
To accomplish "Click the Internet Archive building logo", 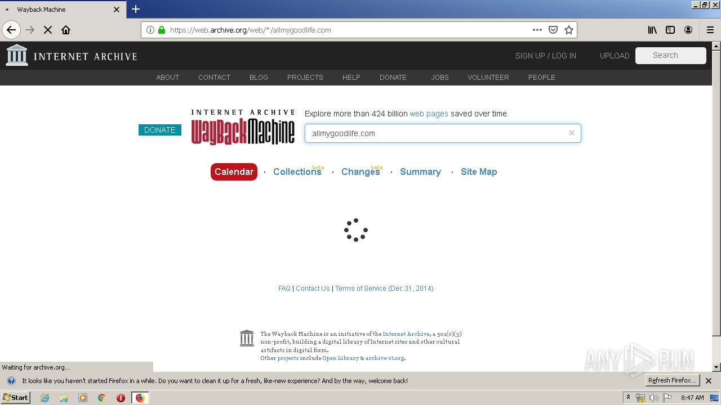I will (17, 55).
